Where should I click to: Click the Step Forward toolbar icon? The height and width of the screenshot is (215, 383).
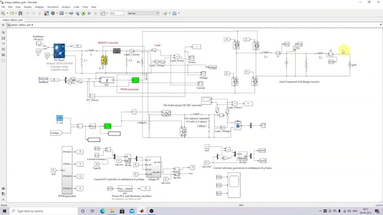tap(90, 13)
